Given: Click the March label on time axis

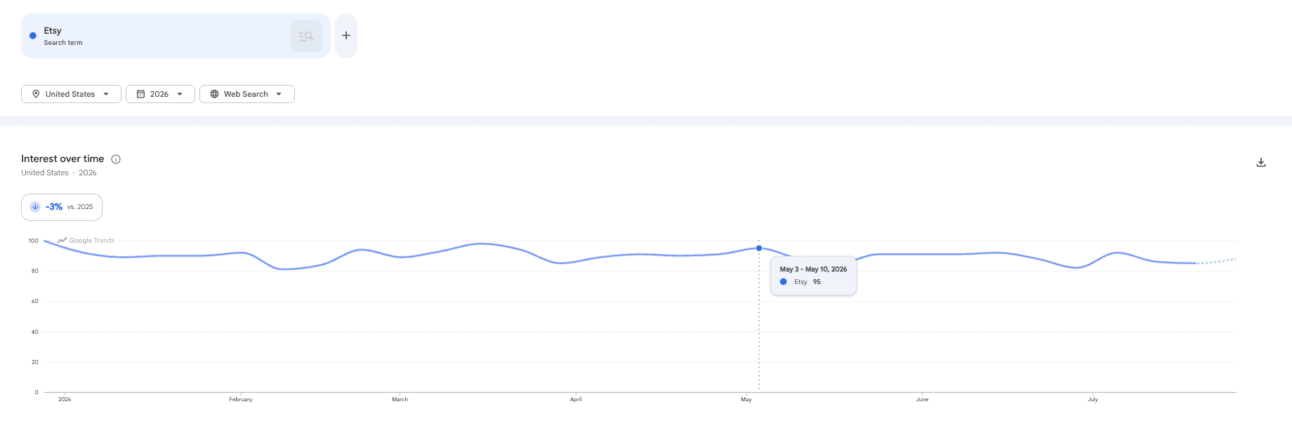Looking at the screenshot, I should tap(400, 399).
